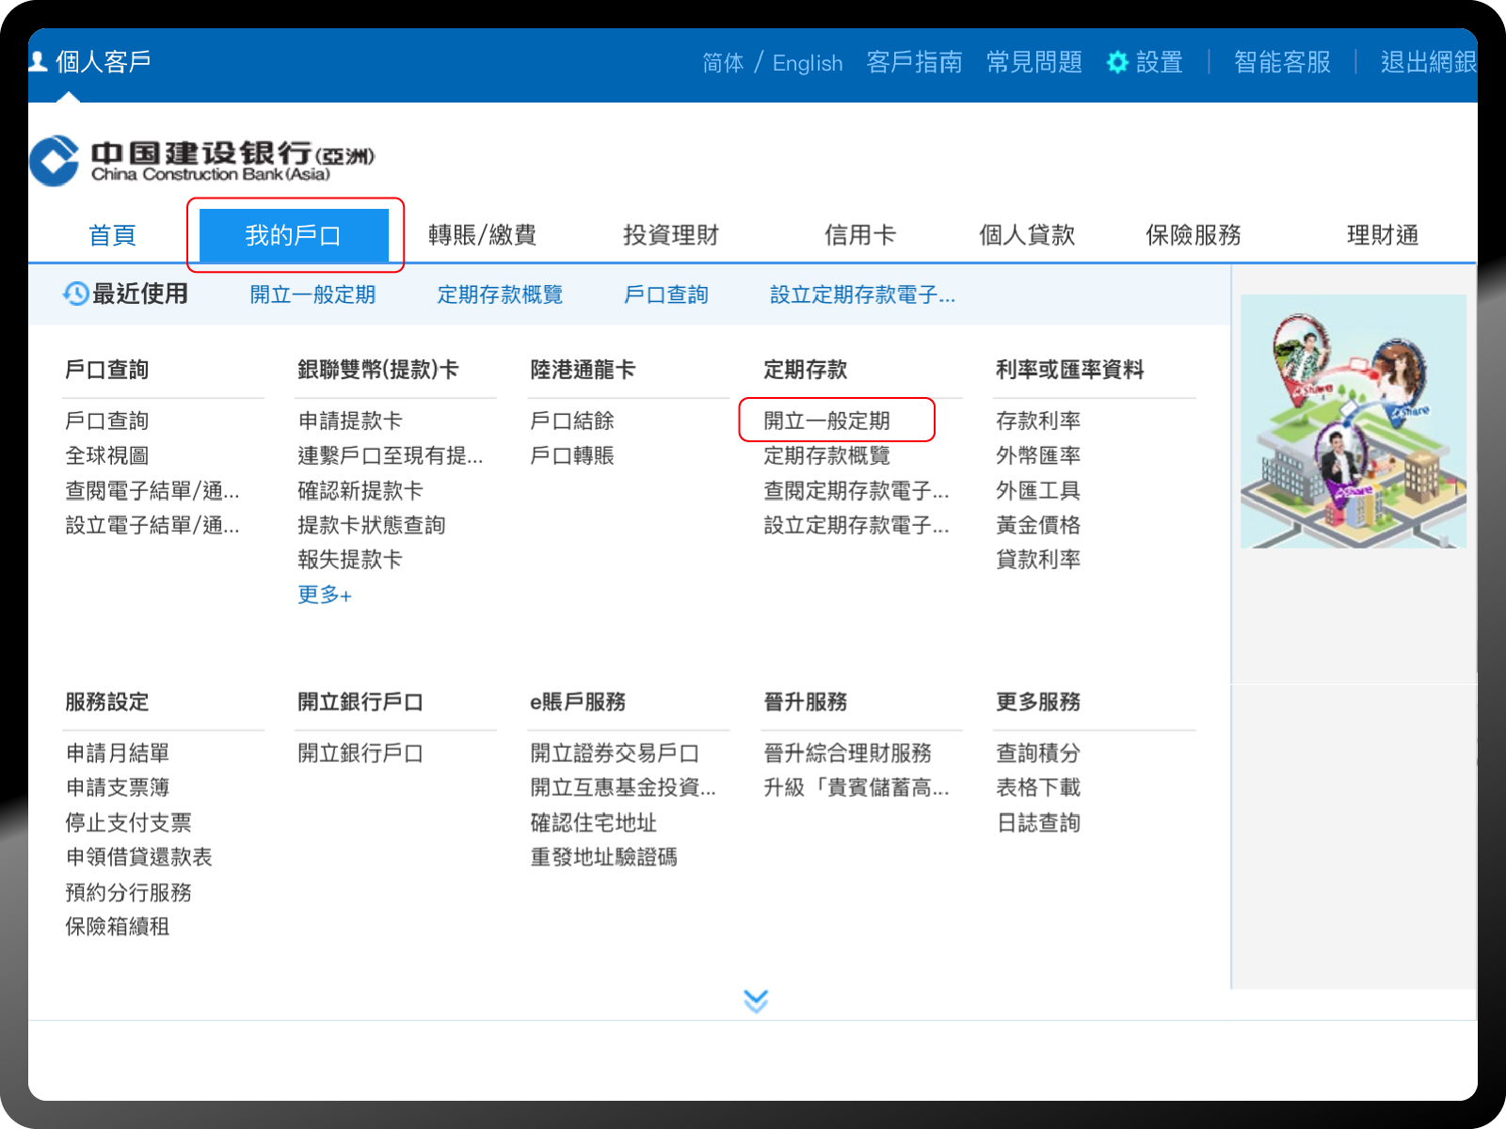Open the 投資理財 menu
Image resolution: width=1506 pixels, height=1129 pixels.
point(670,235)
